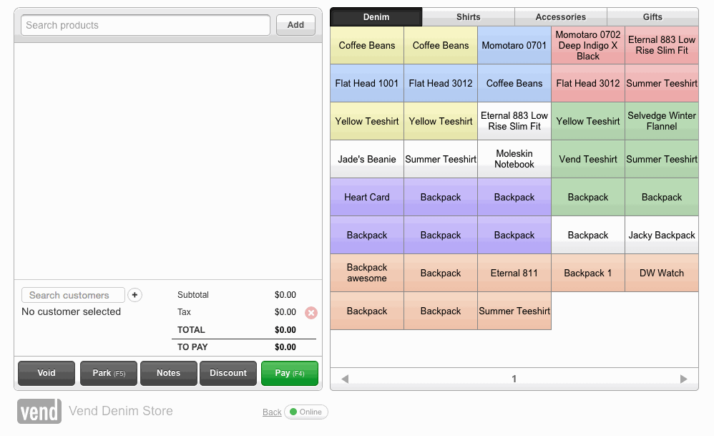
Task: Void the current sale
Action: coord(47,373)
